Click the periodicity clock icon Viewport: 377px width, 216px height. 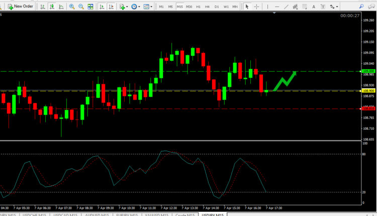coord(134,7)
